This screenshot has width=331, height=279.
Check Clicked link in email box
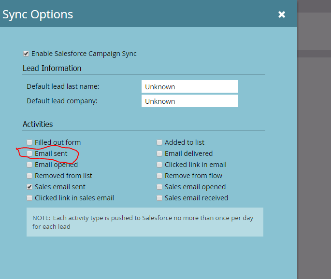click(159, 165)
